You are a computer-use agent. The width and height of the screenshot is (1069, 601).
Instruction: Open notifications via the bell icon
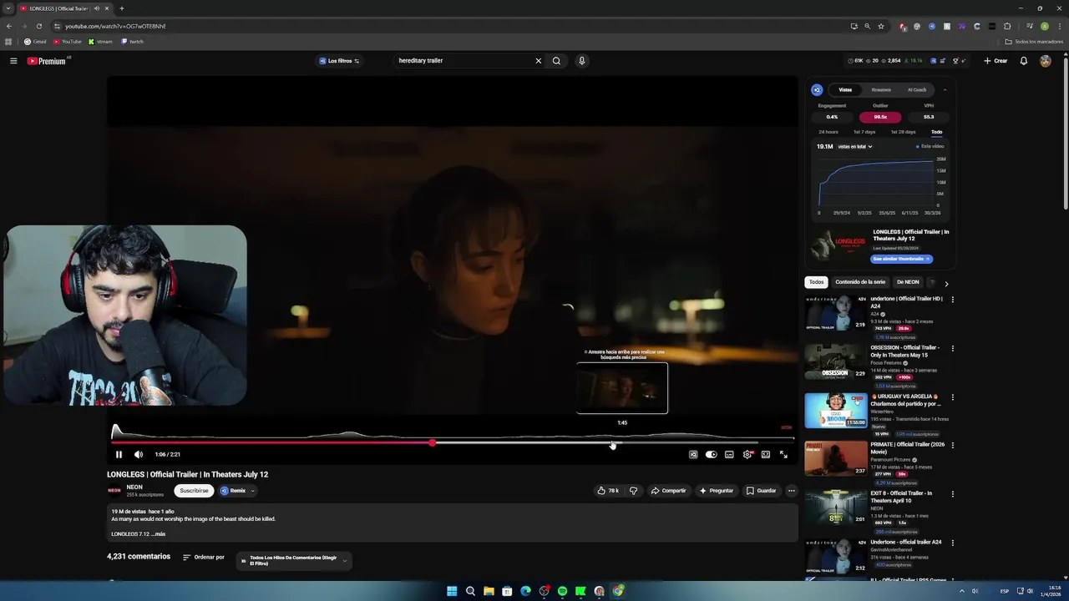point(1024,61)
